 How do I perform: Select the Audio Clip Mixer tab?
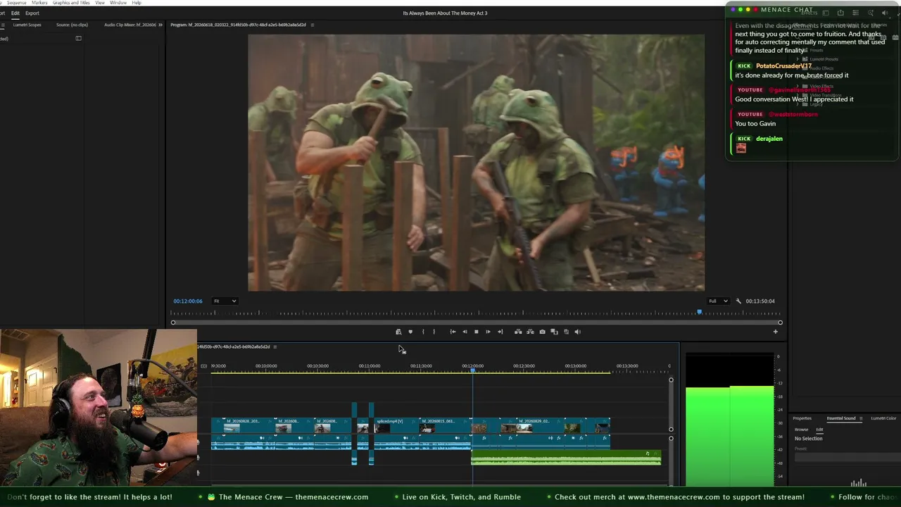pos(130,25)
